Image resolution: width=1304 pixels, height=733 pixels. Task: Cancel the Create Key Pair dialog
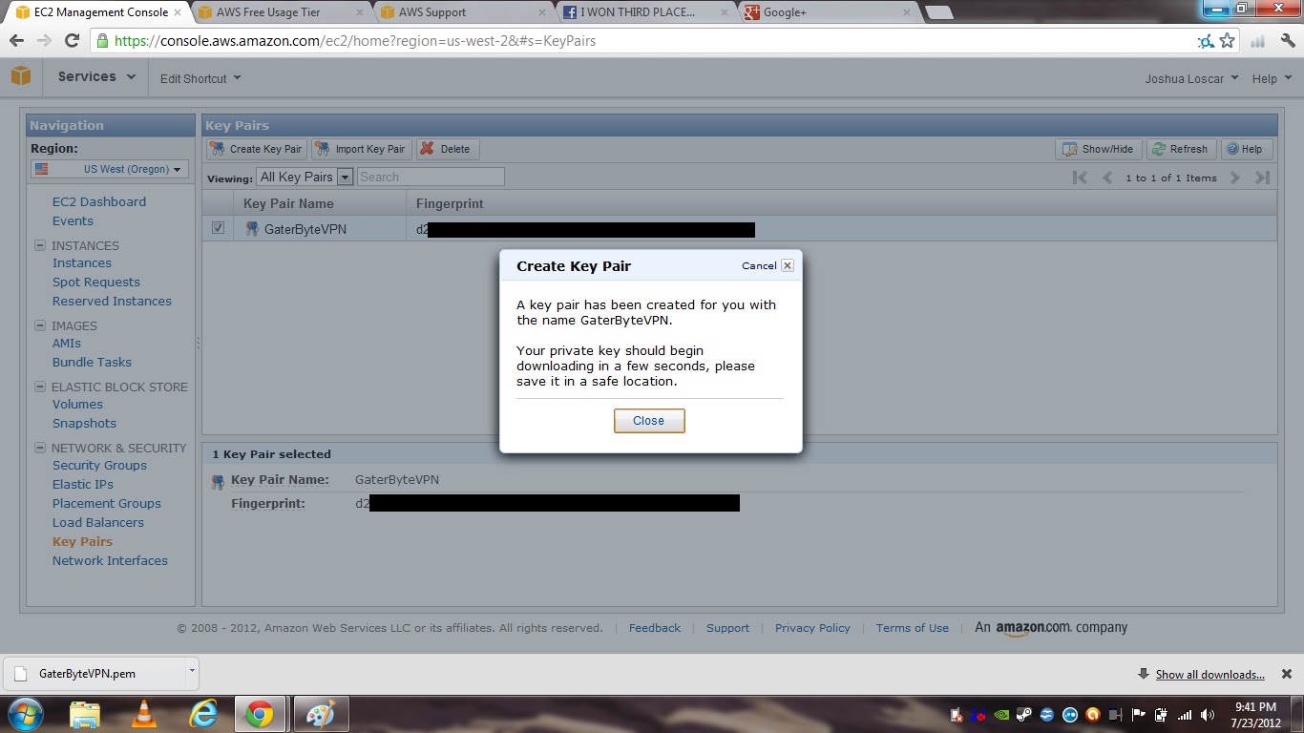pos(768,265)
